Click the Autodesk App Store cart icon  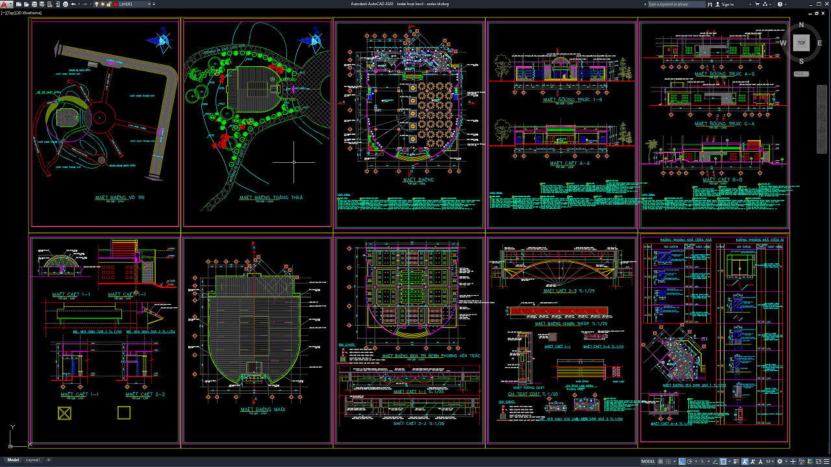(757, 4)
